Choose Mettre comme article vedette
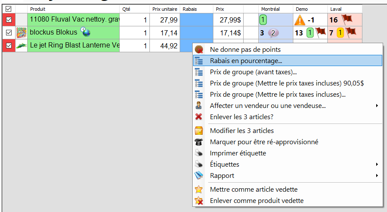This screenshot has width=387, height=212. coord(288,189)
